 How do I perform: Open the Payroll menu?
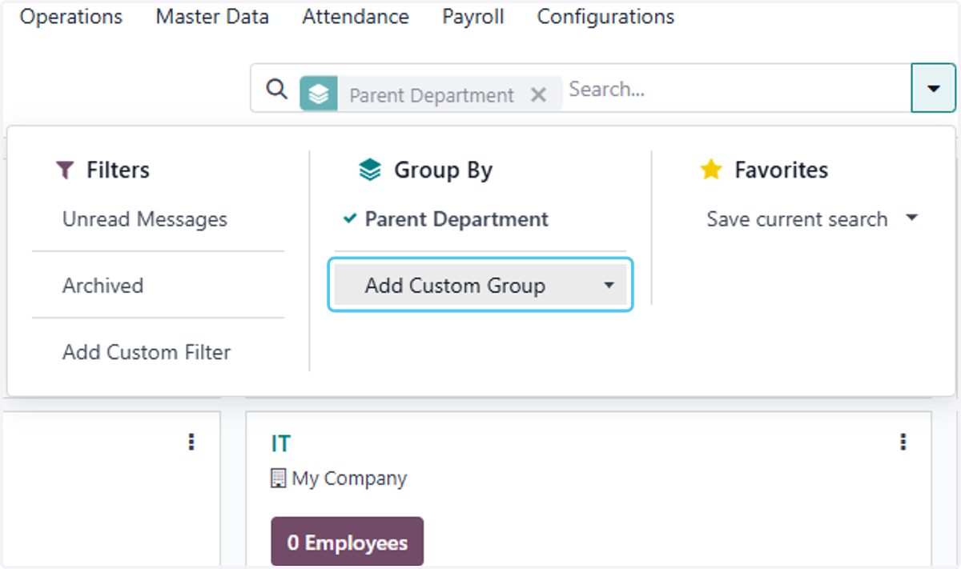tap(473, 17)
